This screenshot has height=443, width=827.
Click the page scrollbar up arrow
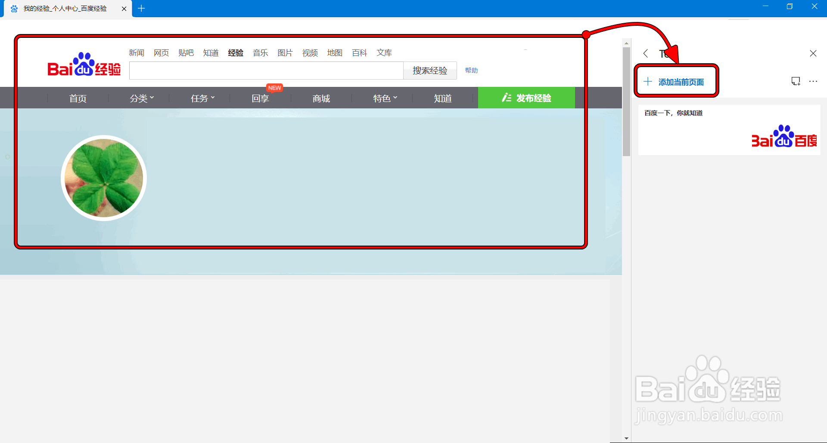pyautogui.click(x=626, y=43)
